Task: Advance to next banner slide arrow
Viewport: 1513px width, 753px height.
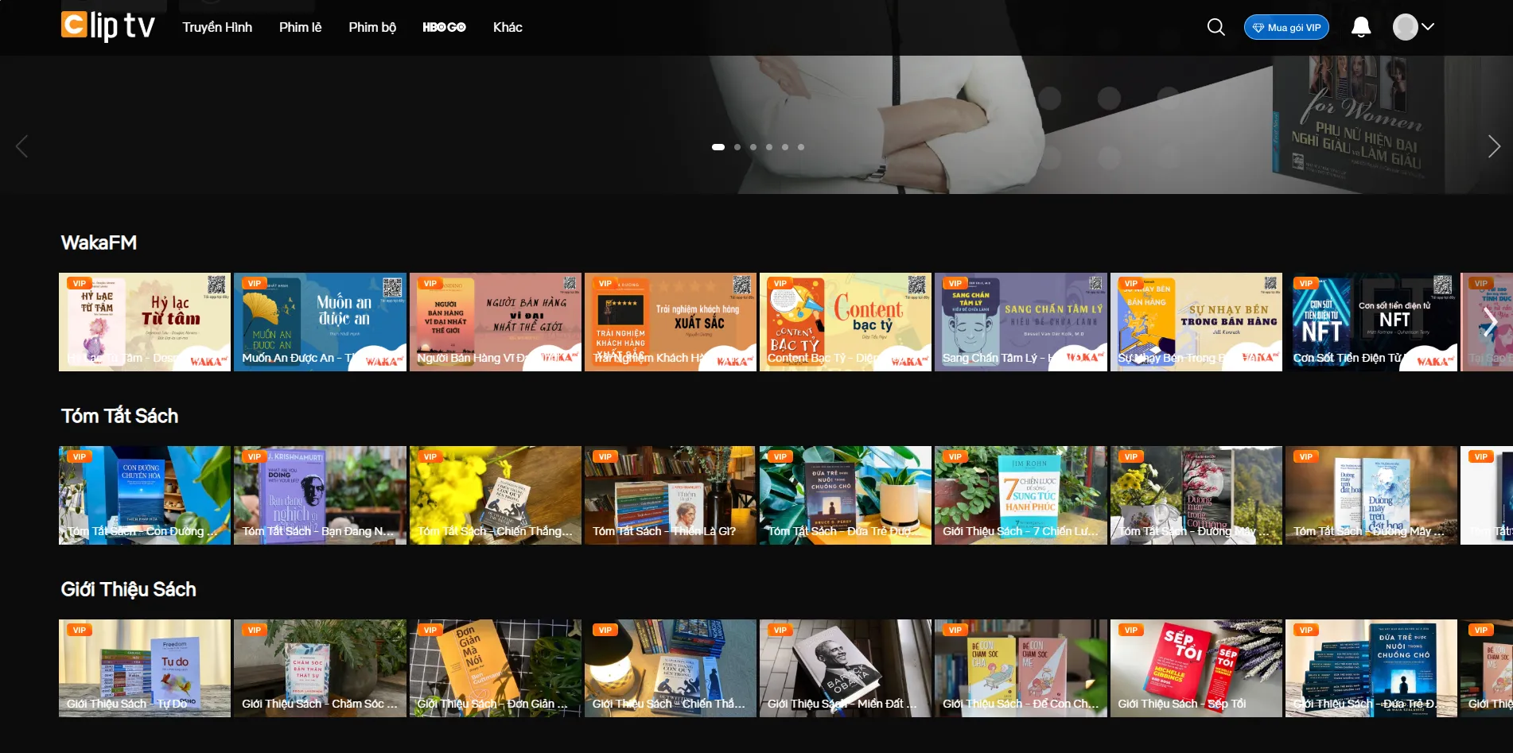Action: [1493, 146]
